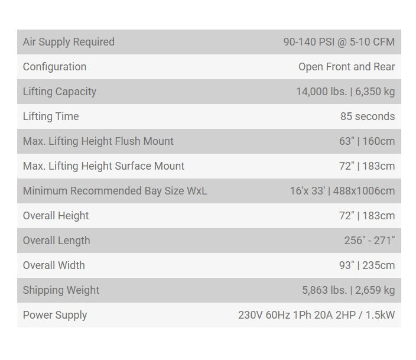Click the Lifting Time label

tap(51, 116)
